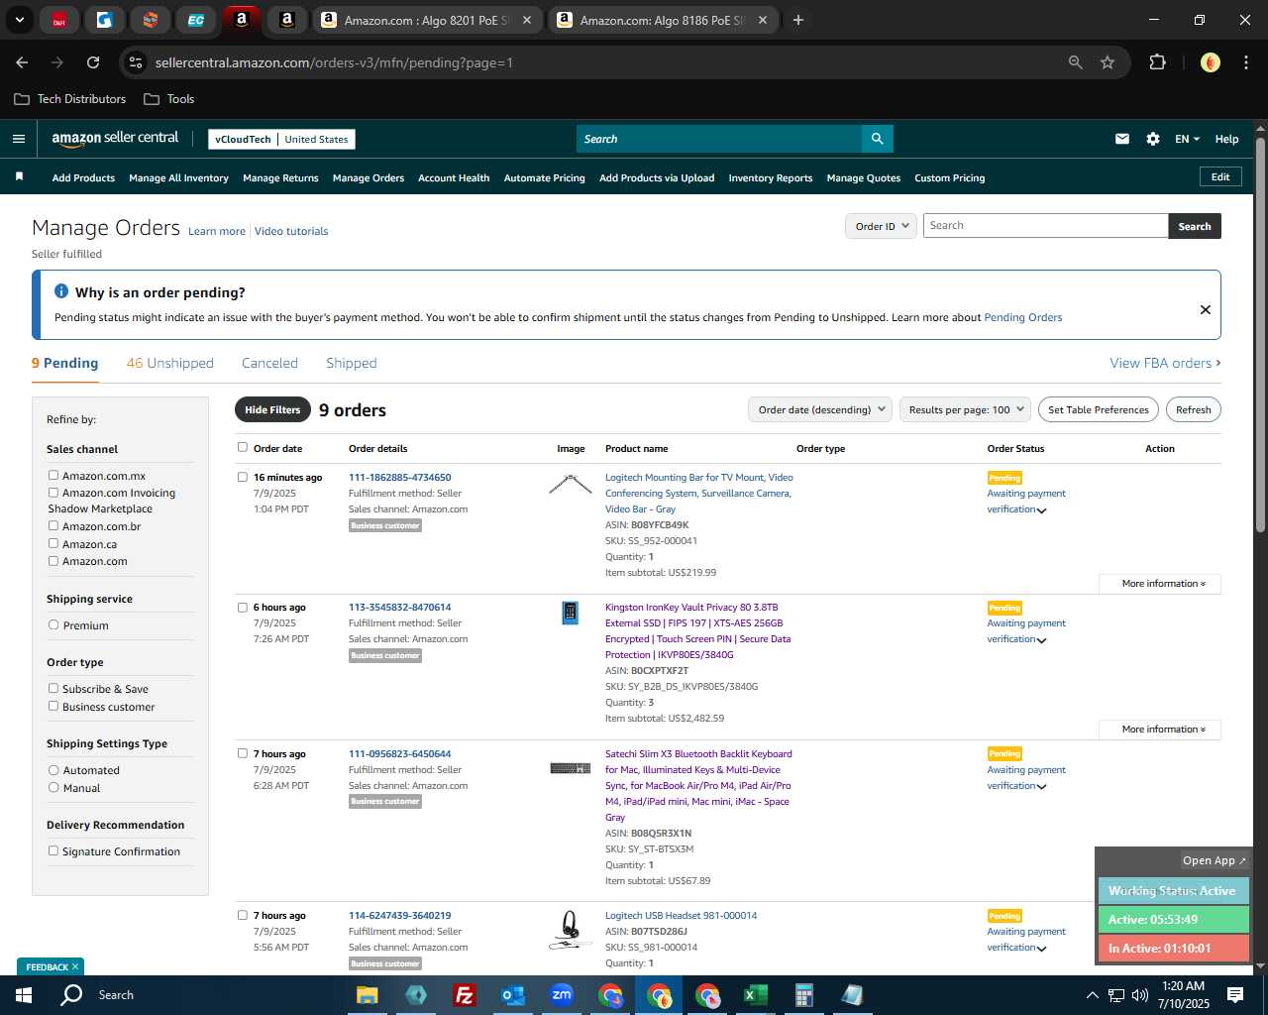
Task: Open File Explorer from the taskbar
Action: pos(368,995)
